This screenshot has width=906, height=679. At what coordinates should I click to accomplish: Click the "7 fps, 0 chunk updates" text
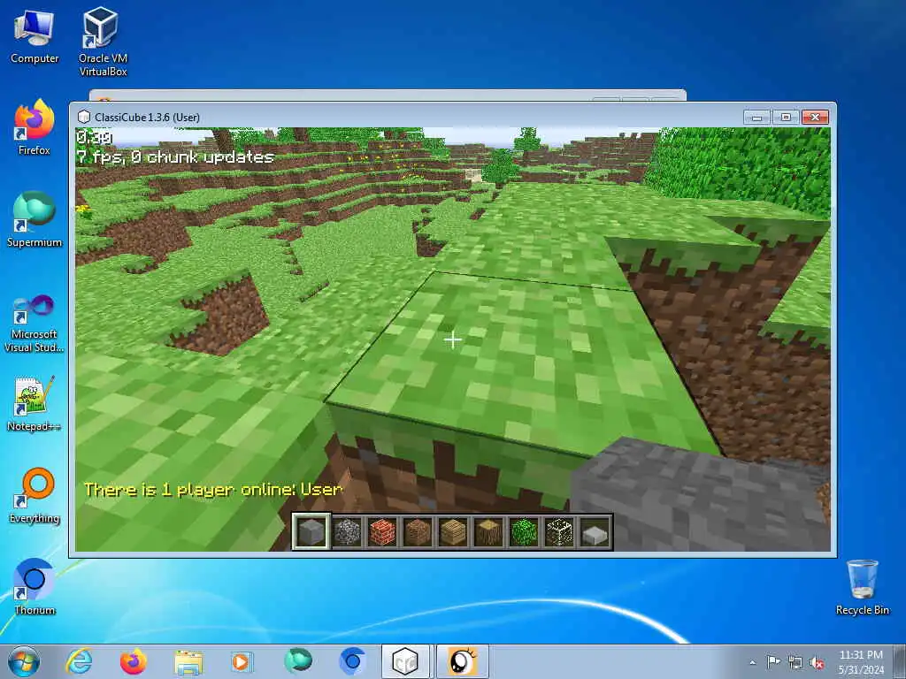176,157
